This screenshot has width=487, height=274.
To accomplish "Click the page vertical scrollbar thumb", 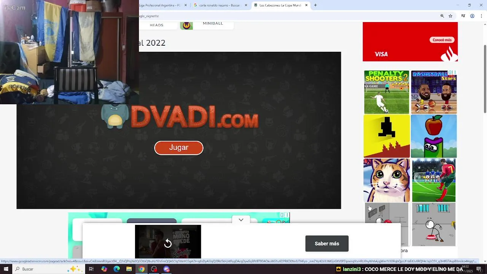I will coord(485,78).
